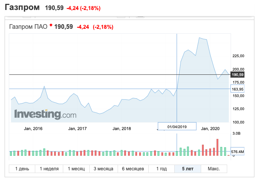Click the 576.4M volume label
Image resolution: width=259 pixels, height=183 pixels.
tap(238, 152)
